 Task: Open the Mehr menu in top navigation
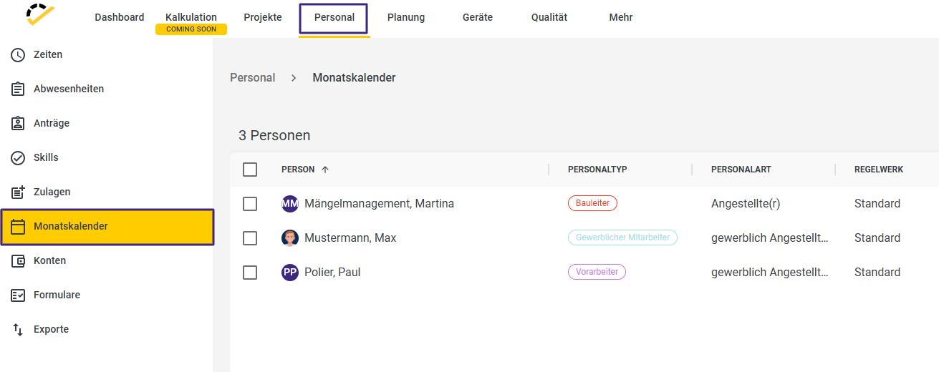[x=621, y=17]
